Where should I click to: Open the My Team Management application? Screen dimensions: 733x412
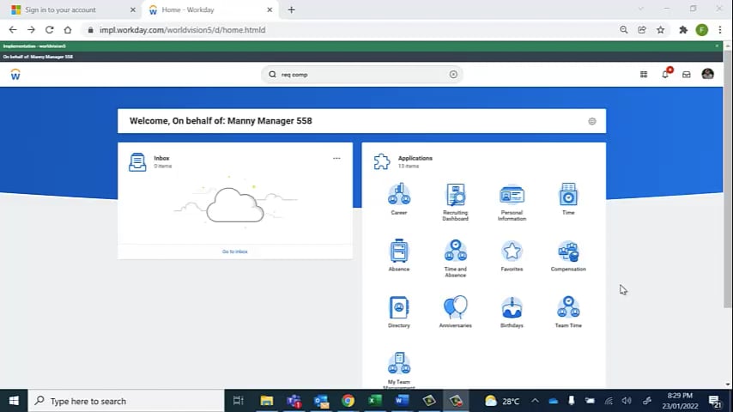[399, 369]
